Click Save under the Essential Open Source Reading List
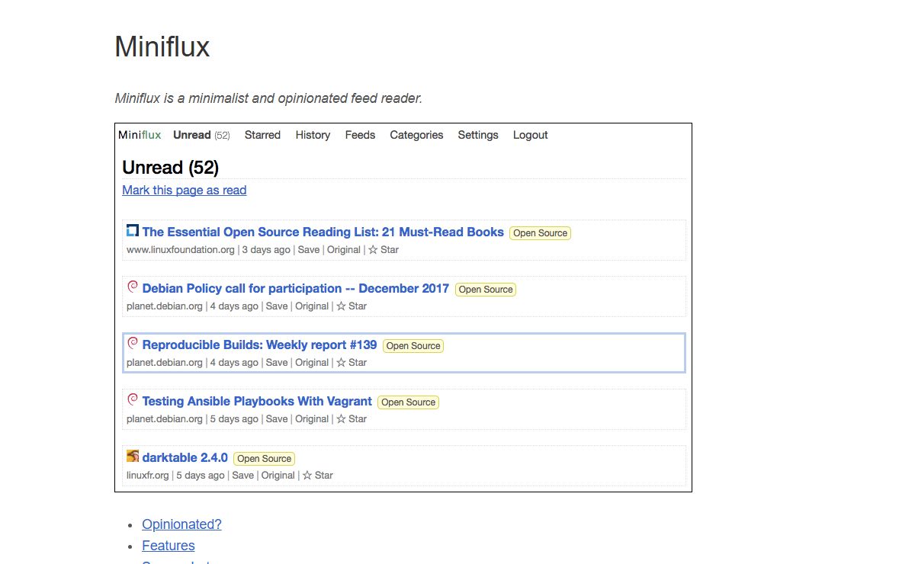 (309, 250)
